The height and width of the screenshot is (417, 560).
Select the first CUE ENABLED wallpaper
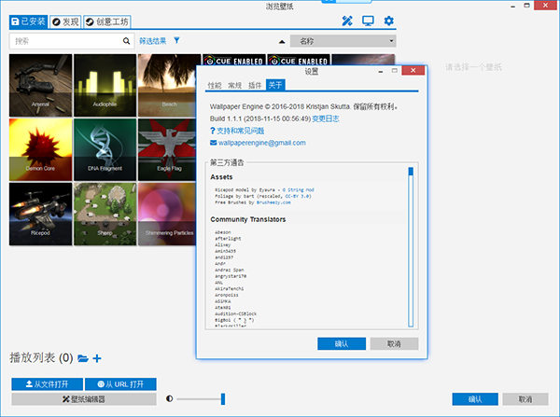234,60
